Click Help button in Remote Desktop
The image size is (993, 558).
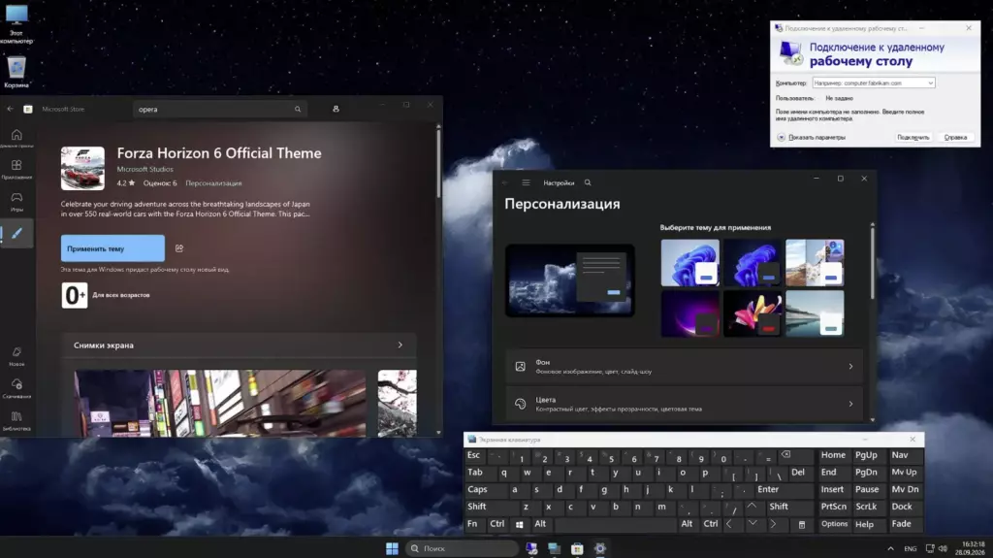pos(955,138)
